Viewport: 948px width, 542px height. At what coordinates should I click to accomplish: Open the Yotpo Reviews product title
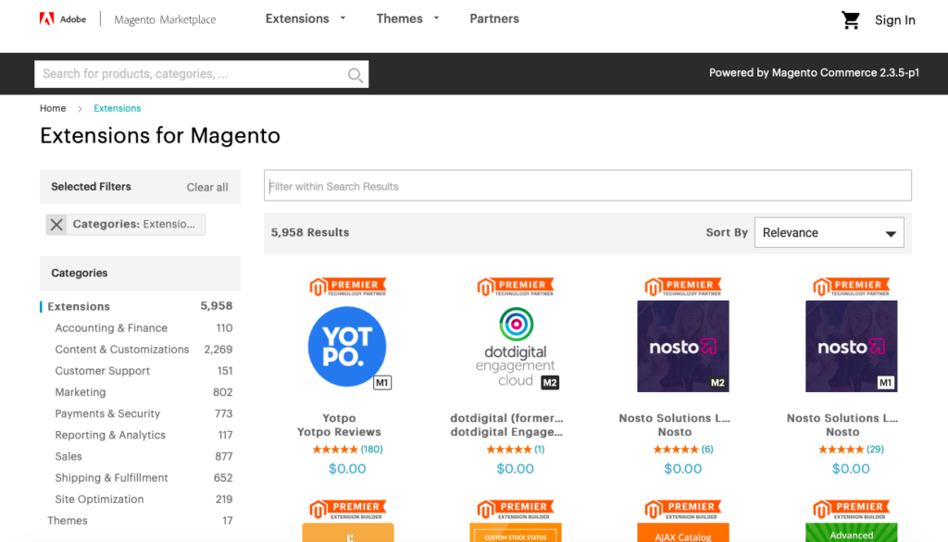[x=339, y=432]
